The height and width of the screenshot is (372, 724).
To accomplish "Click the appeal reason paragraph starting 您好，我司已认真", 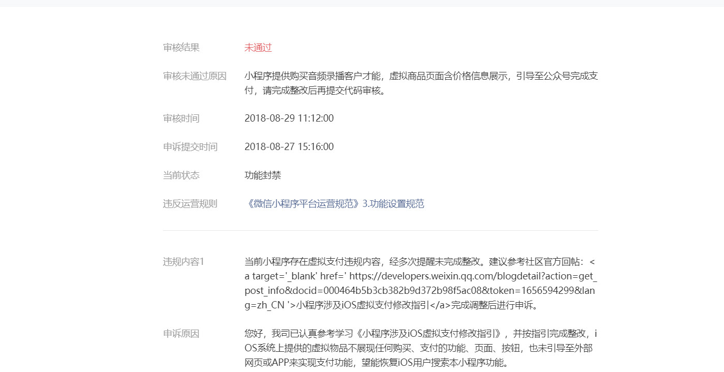I will [421, 348].
